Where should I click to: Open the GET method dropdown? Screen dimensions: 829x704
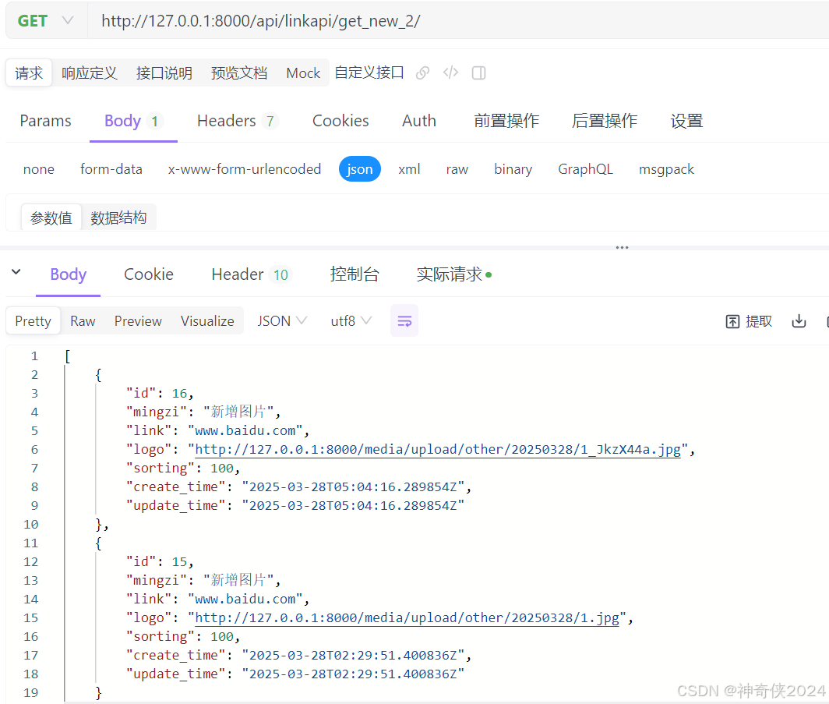[44, 20]
